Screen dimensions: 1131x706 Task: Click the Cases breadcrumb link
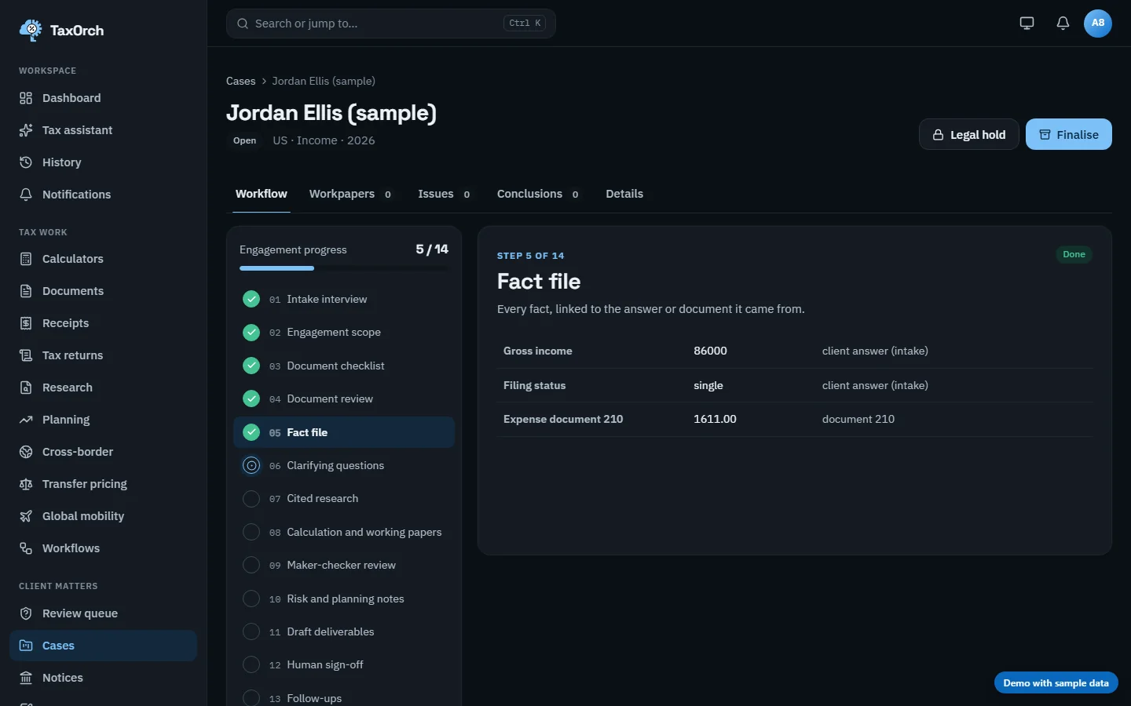240,81
